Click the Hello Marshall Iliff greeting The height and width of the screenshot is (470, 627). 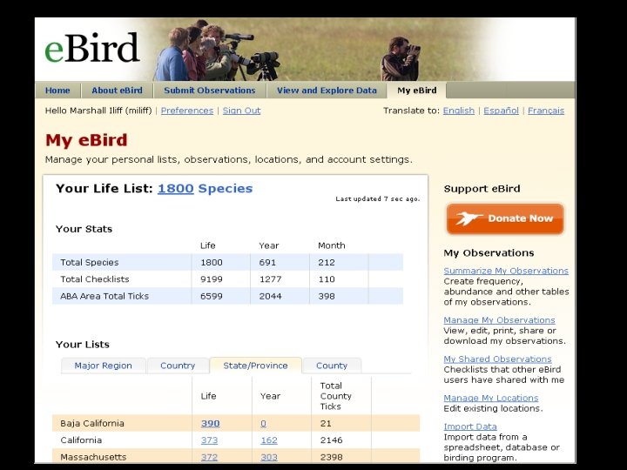pyautogui.click(x=98, y=111)
